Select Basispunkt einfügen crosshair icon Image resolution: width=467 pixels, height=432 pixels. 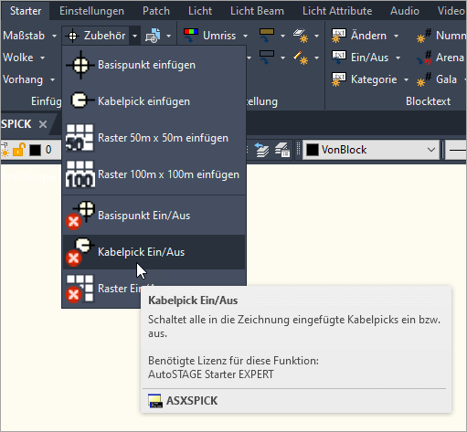point(80,65)
